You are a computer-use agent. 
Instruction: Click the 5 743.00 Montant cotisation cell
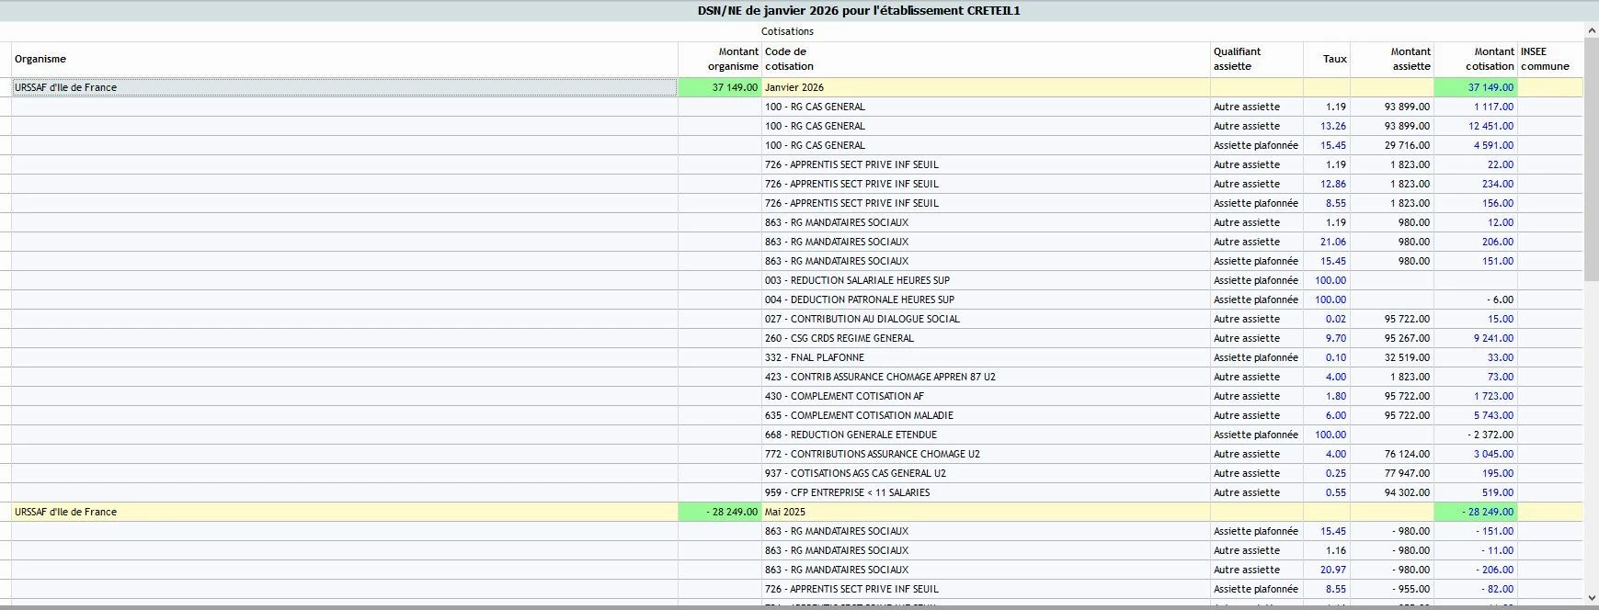coord(1476,415)
